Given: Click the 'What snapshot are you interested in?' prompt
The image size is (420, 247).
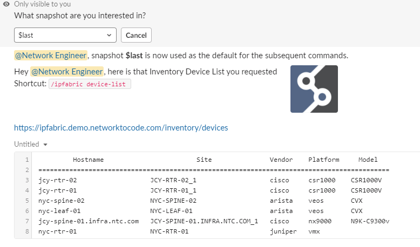Looking at the screenshot, I should click(80, 16).
